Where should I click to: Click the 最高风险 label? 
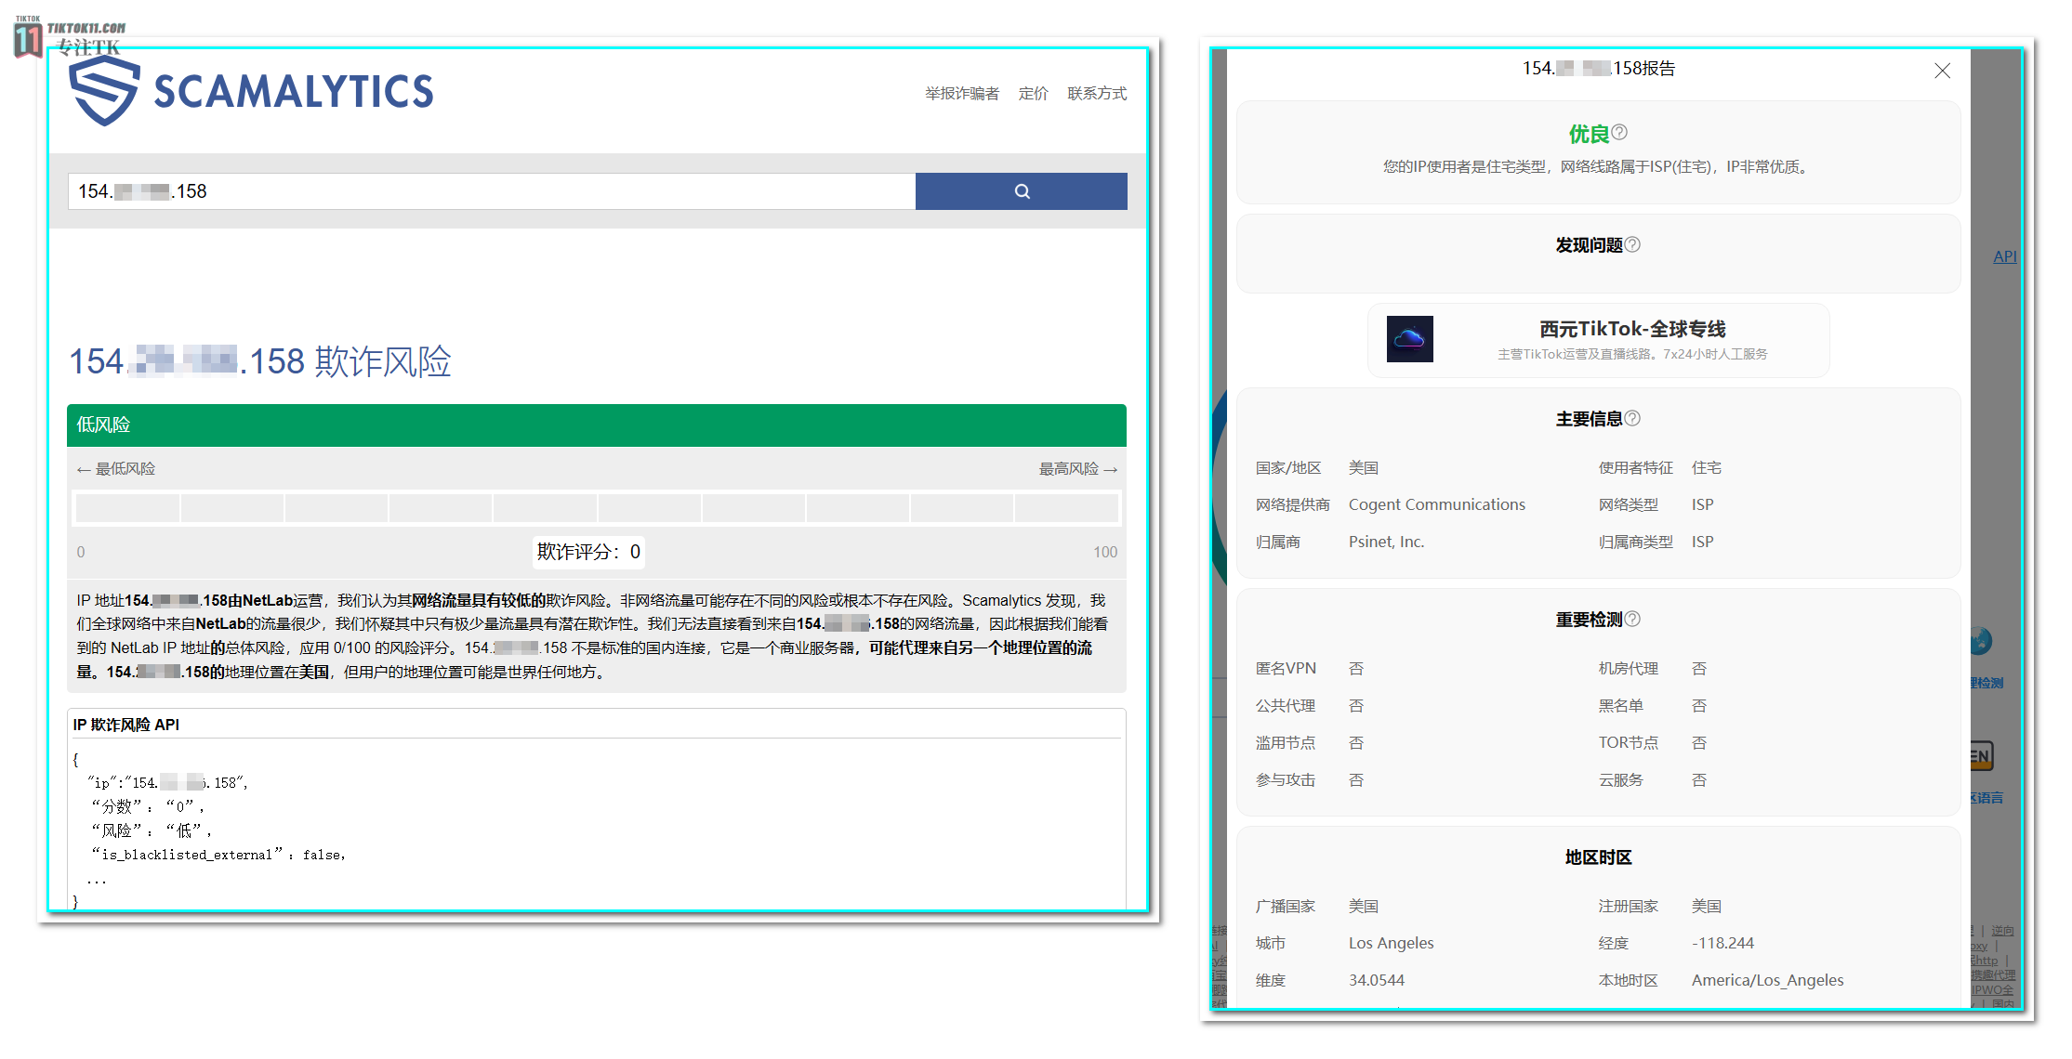coord(1077,469)
